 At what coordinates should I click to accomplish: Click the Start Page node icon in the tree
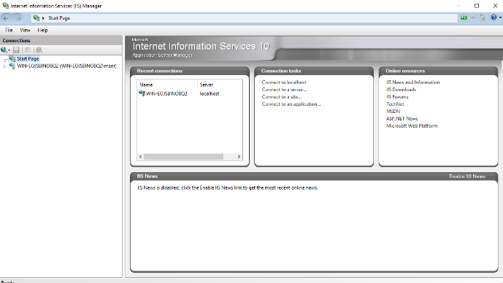tap(12, 58)
